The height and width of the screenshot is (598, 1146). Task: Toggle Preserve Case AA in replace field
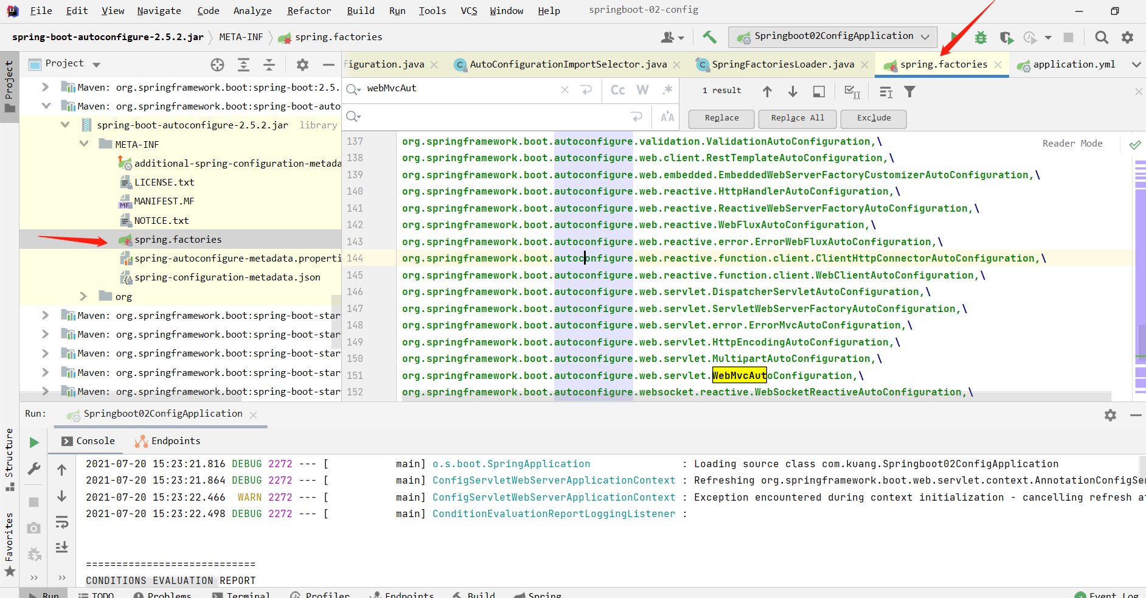tap(667, 117)
